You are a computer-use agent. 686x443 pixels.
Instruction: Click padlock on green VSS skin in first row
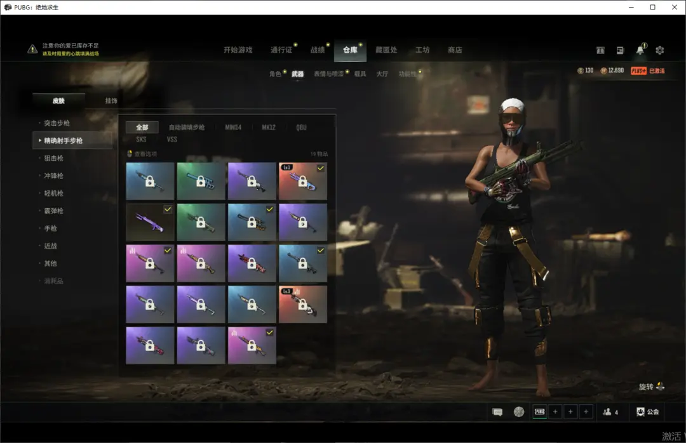pyautogui.click(x=201, y=181)
